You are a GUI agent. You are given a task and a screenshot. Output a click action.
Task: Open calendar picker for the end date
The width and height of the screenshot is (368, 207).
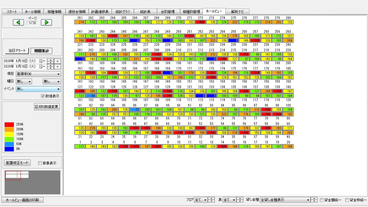(x=41, y=67)
